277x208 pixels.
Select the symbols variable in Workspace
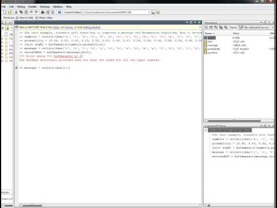(x=212, y=53)
